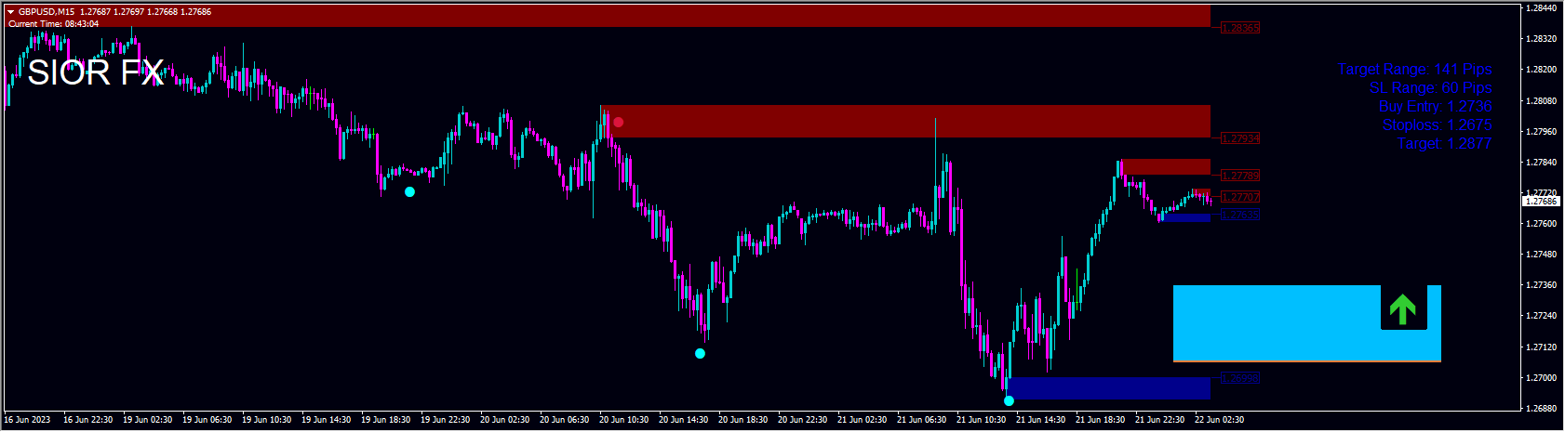1565x432 pixels.
Task: Click the 20 Jun 18:30 time axis label
Action: [742, 420]
